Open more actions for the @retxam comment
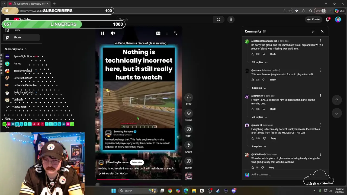Viewport: 347px width, 195px height. pos(320,70)
